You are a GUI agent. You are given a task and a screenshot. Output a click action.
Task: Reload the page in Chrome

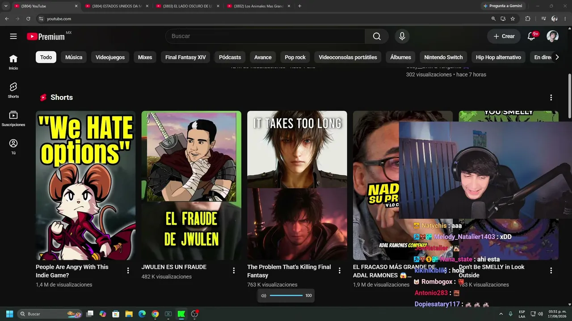point(28,19)
